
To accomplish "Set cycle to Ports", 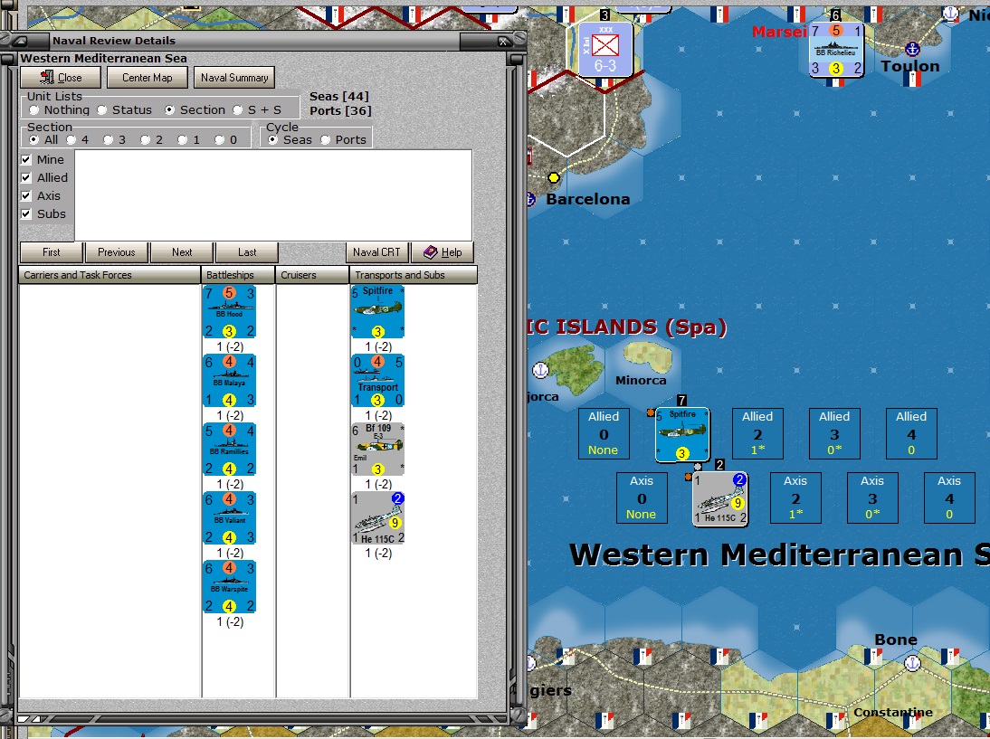I will click(326, 140).
